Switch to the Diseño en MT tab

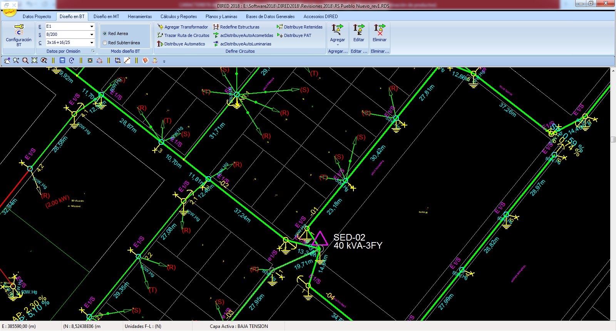point(106,17)
